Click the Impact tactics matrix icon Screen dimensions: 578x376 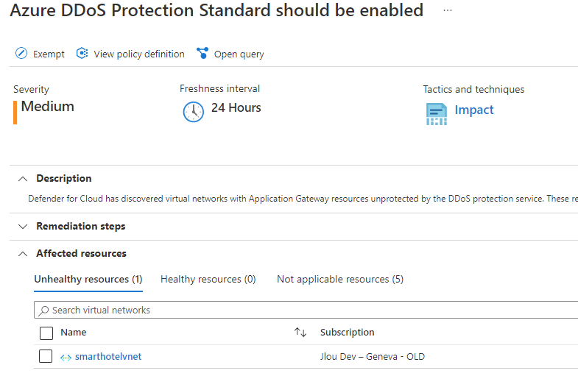click(437, 114)
